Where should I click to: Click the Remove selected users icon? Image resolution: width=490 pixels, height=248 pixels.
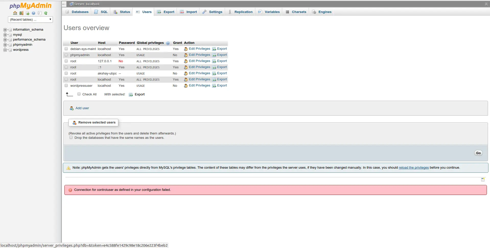click(75, 123)
